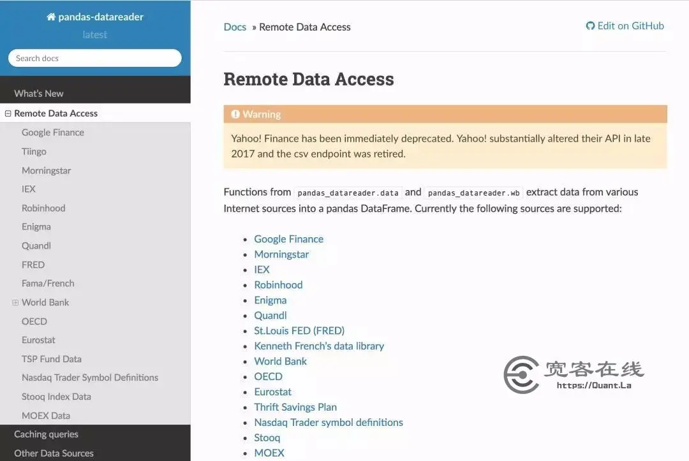The width and height of the screenshot is (689, 461).
Task: Select World Bank in the sidebar
Action: click(x=45, y=302)
